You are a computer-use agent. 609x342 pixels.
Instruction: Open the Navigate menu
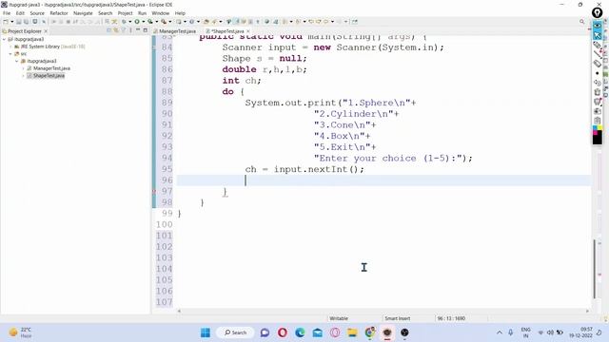(x=83, y=13)
